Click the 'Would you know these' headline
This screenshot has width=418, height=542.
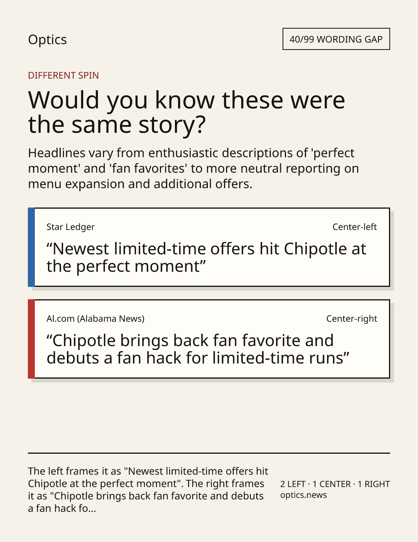(187, 112)
